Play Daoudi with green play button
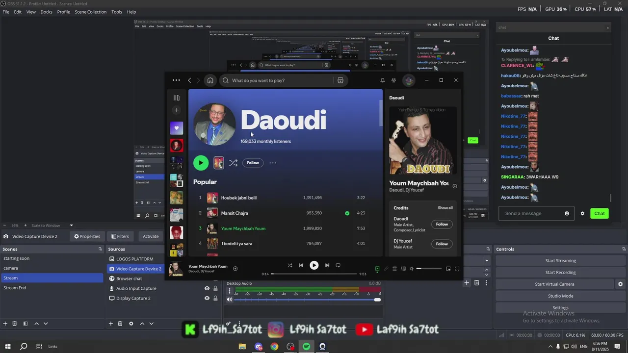The width and height of the screenshot is (628, 353). pos(201,163)
